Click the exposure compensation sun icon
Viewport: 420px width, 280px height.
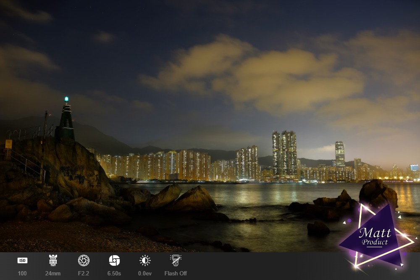click(145, 260)
